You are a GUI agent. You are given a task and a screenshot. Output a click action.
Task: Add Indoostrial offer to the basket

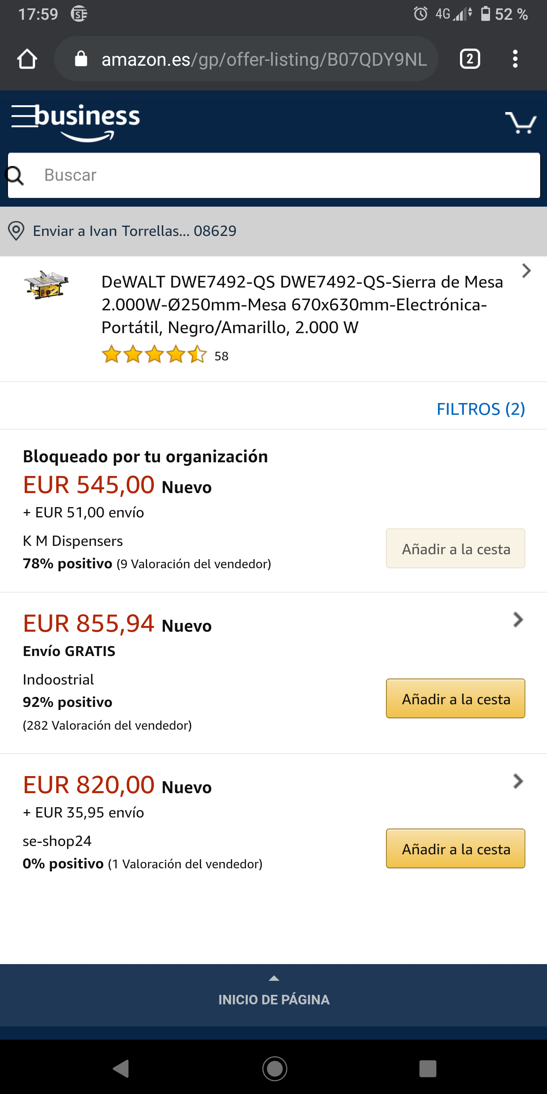455,699
